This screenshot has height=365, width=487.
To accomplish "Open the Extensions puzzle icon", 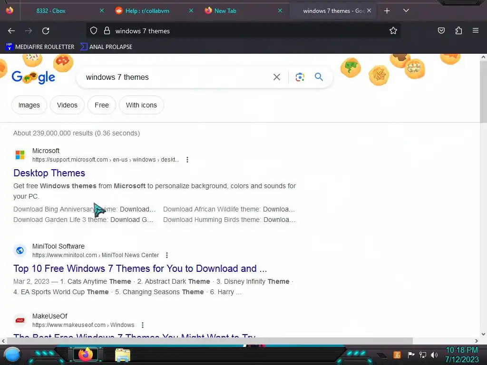I will [x=458, y=30].
